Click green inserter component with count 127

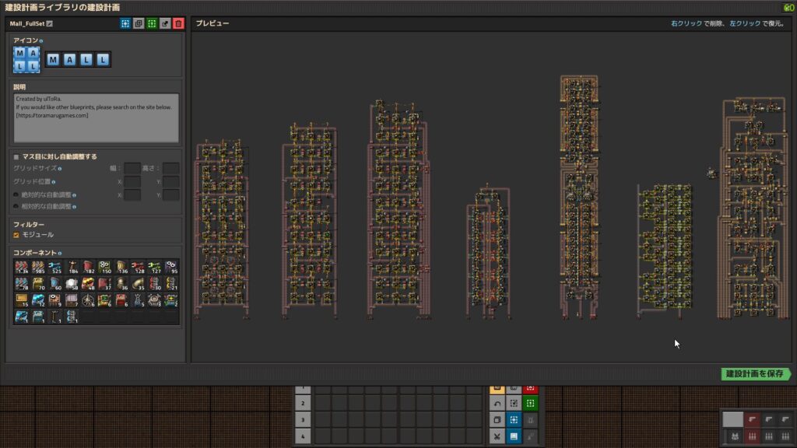click(155, 267)
